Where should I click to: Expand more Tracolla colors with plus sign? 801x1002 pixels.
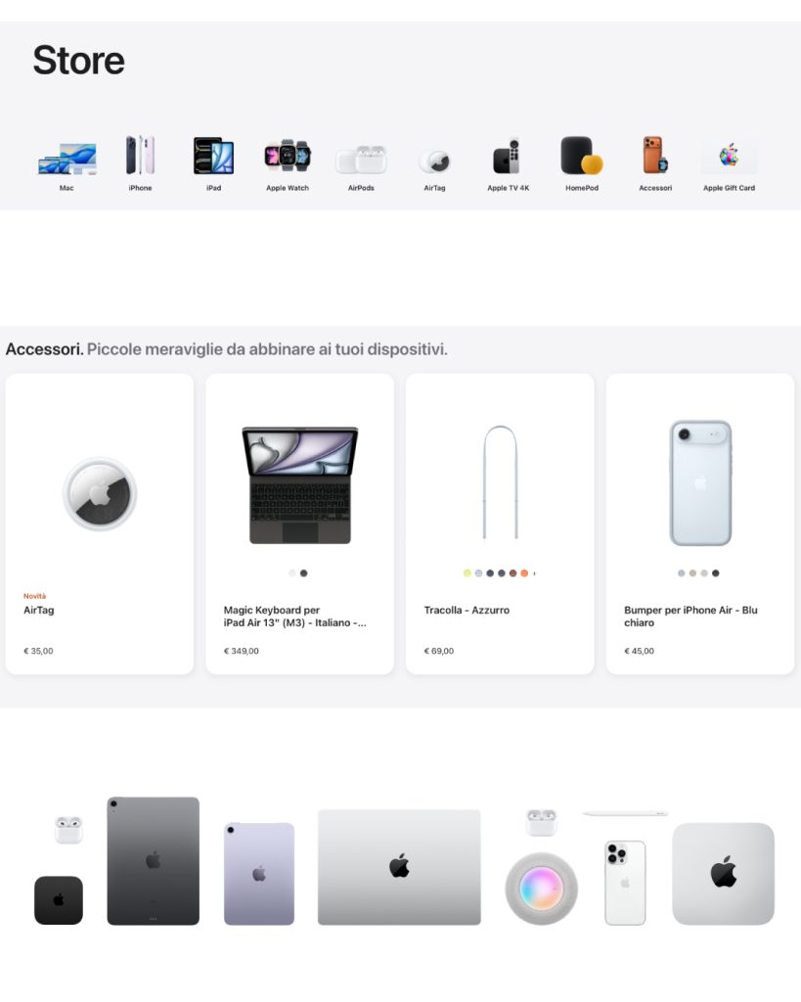(x=534, y=573)
